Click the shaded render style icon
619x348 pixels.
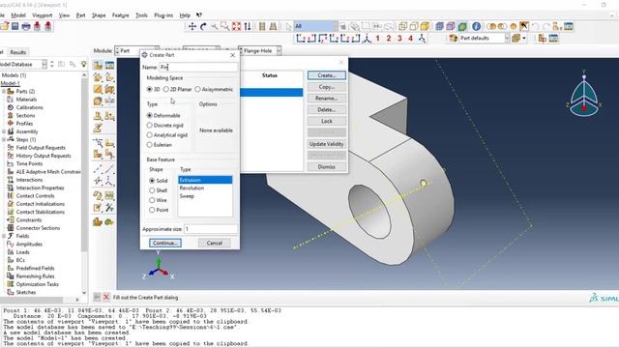[x=426, y=26]
